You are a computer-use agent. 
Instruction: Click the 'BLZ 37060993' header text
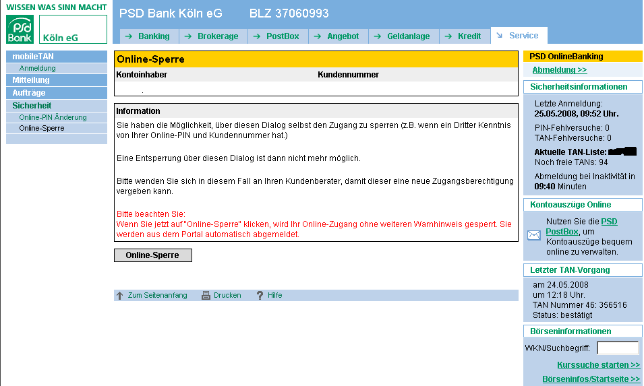point(289,13)
